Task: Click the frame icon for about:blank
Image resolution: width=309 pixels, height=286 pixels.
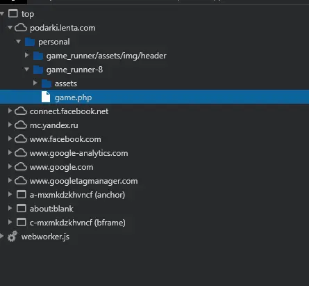Action: click(21, 208)
